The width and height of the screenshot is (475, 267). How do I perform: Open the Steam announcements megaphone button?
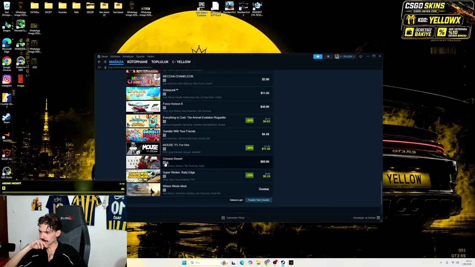tap(318, 56)
